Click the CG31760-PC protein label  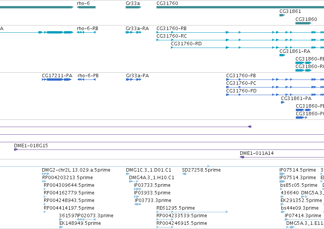[241, 83]
